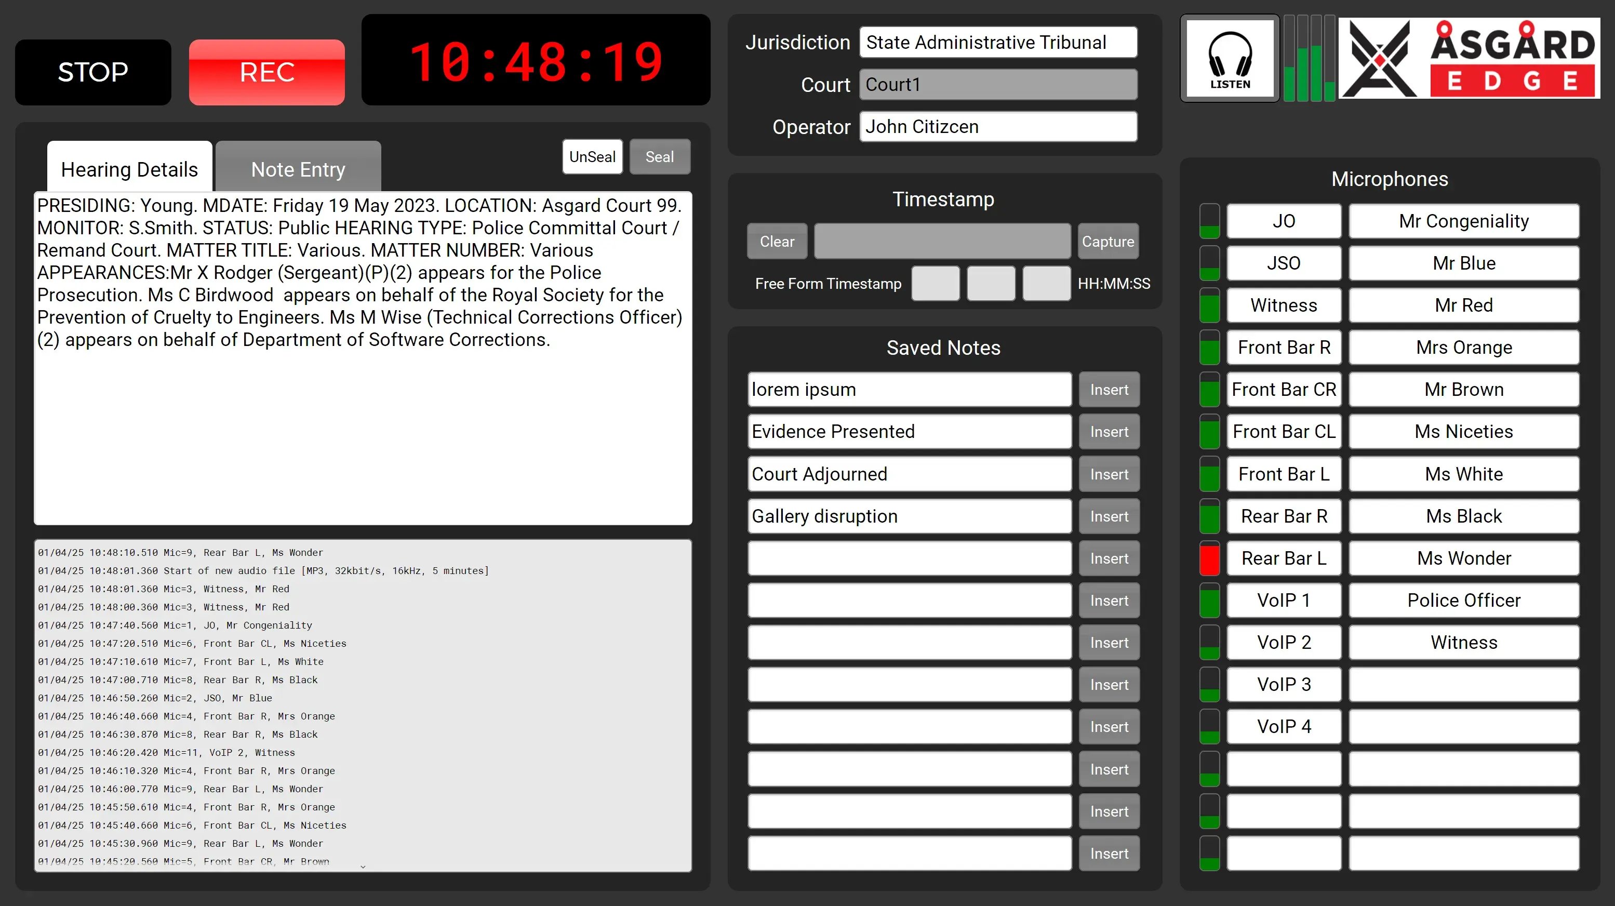
Task: Unmute the Rear Bar L microphone indicator
Action: point(1209,558)
